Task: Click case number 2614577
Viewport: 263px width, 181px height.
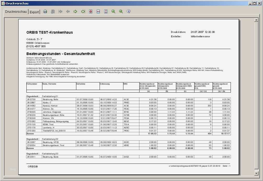Action: coord(31,109)
